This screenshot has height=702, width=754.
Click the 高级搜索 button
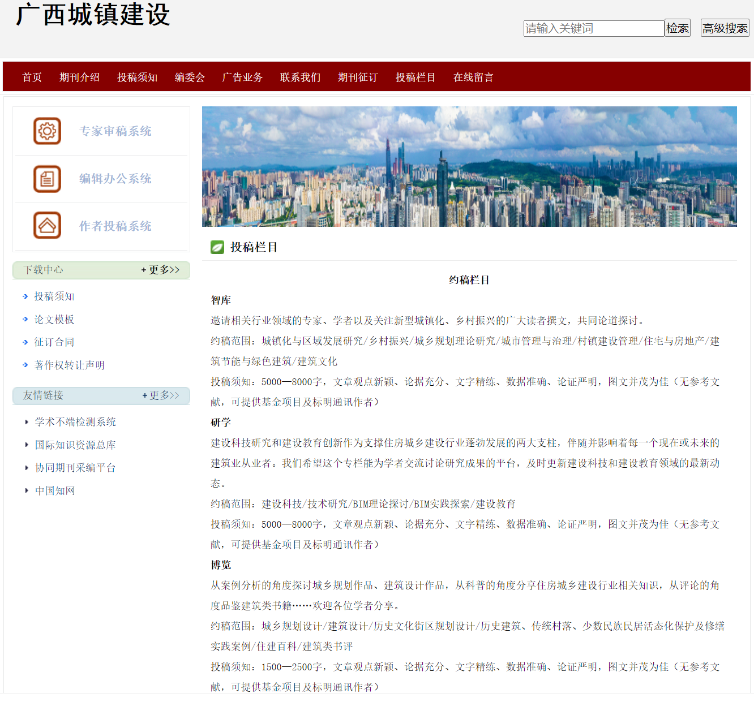[725, 28]
